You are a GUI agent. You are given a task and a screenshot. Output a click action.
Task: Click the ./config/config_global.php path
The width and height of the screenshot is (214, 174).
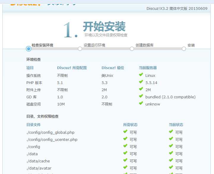pyautogui.click(x=50, y=133)
